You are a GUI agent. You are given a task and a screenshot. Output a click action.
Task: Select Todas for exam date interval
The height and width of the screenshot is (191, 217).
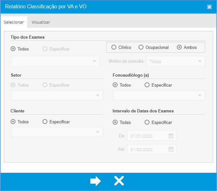[x=115, y=122]
